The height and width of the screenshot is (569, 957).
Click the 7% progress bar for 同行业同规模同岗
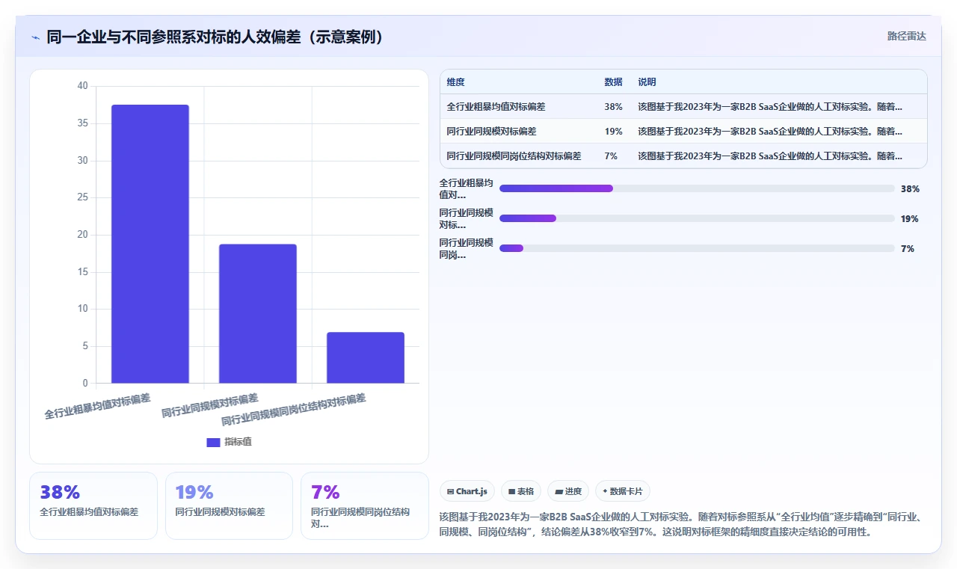click(697, 248)
